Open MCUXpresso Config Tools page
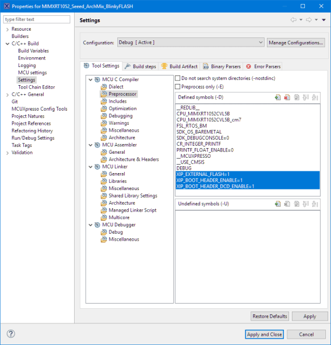The image size is (331, 345). (39, 109)
